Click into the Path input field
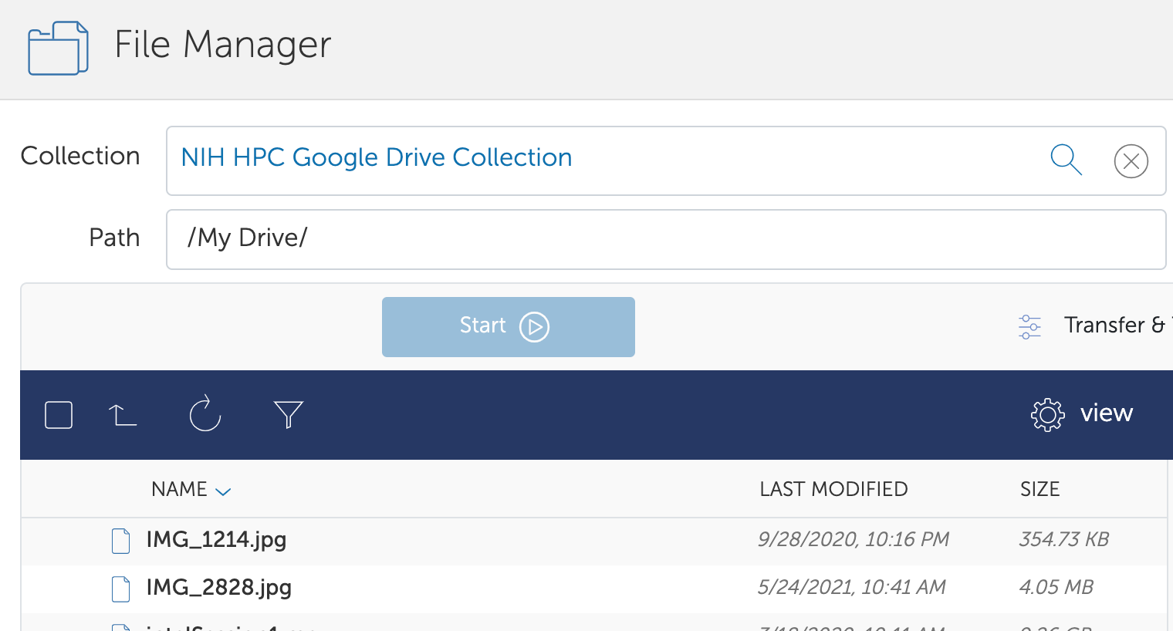Image resolution: width=1173 pixels, height=631 pixels. click(665, 239)
